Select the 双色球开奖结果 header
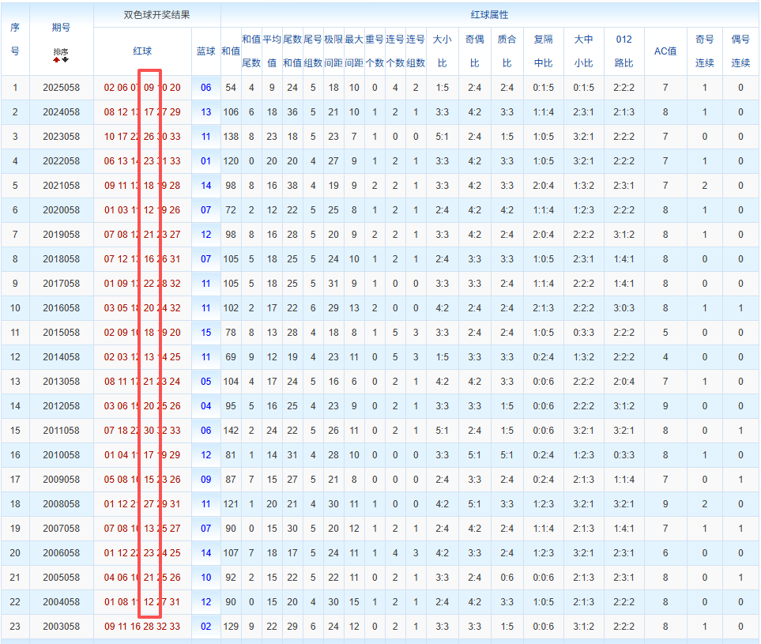Screen dimensions: 761x644 [156, 15]
